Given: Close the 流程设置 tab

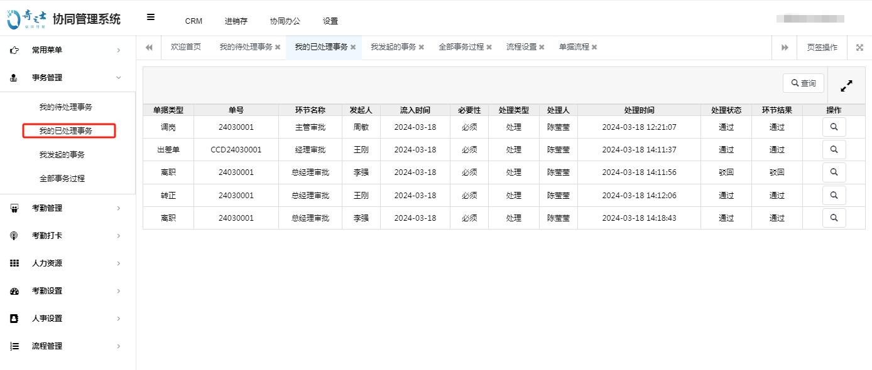Looking at the screenshot, I should [543, 46].
